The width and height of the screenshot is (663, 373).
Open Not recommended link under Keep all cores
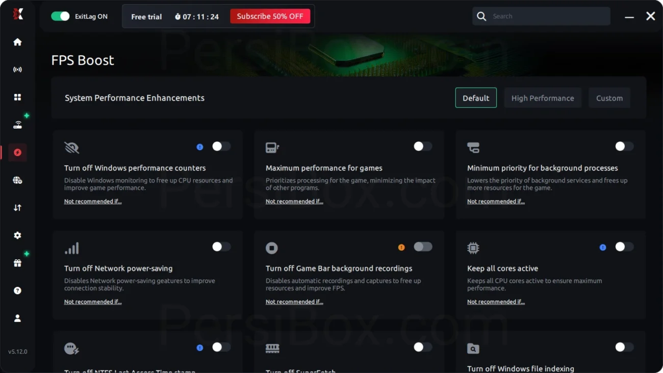496,302
